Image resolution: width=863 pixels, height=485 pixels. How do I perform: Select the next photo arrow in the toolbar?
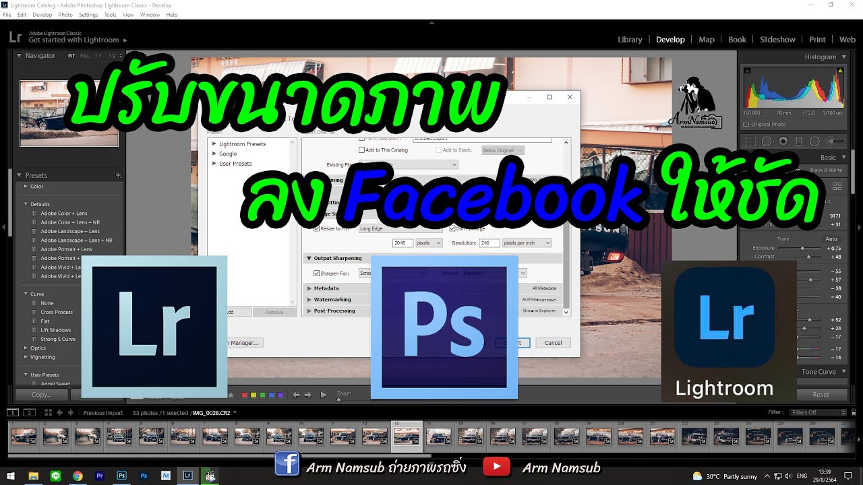pyautogui.click(x=308, y=395)
